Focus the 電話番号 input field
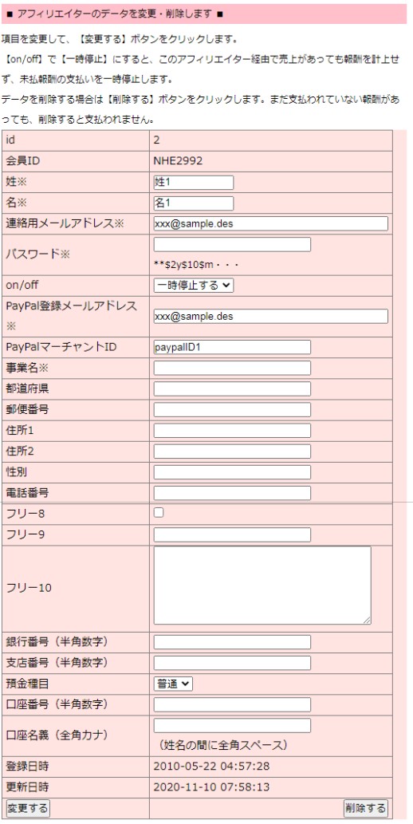Image resolution: width=413 pixels, height=824 pixels. (232, 493)
